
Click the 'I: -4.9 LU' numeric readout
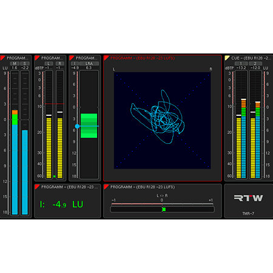(x=61, y=204)
